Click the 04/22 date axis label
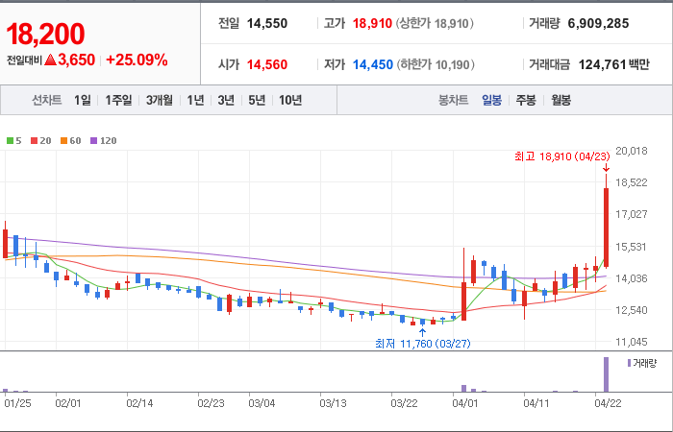Viewport: 673px width, 432px height. click(608, 403)
